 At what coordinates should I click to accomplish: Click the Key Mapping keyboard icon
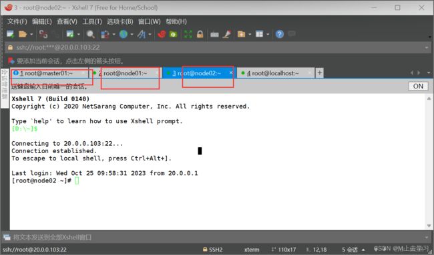(214, 34)
